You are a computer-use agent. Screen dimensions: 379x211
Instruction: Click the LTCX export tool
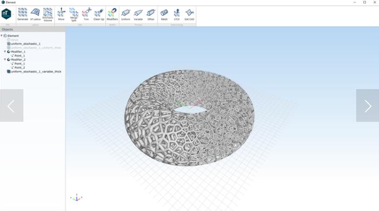pyautogui.click(x=177, y=14)
